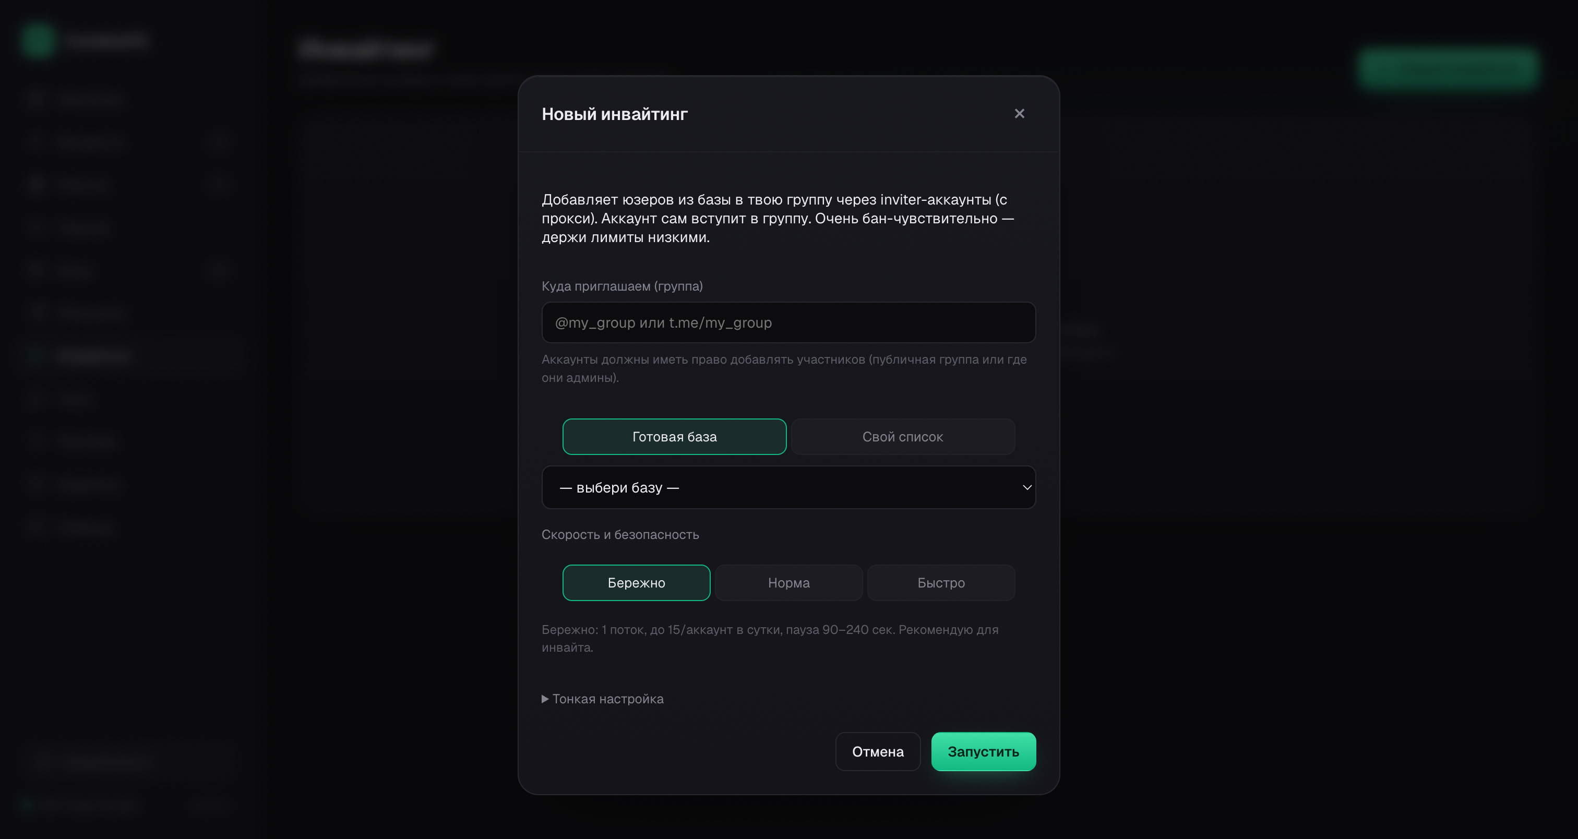Click the Бережно mode description hint text
This screenshot has height=839, width=1578.
tap(770, 638)
